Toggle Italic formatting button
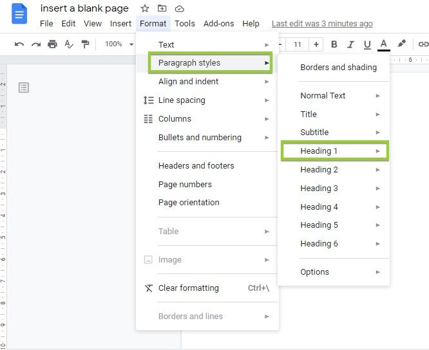The height and width of the screenshot is (350, 429). tap(350, 44)
